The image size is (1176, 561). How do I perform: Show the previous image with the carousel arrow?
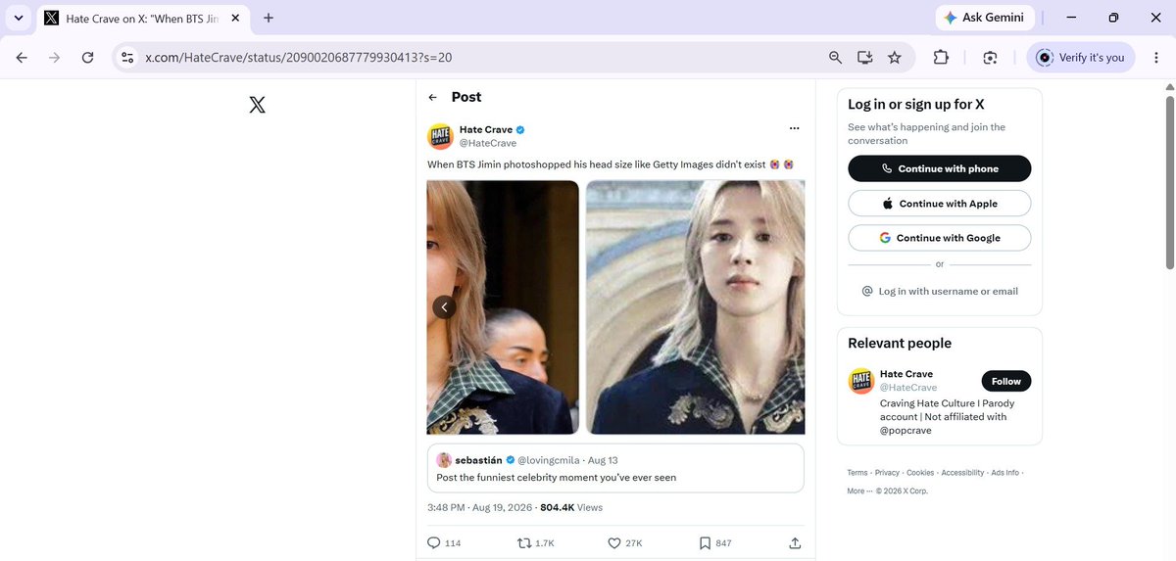(444, 307)
